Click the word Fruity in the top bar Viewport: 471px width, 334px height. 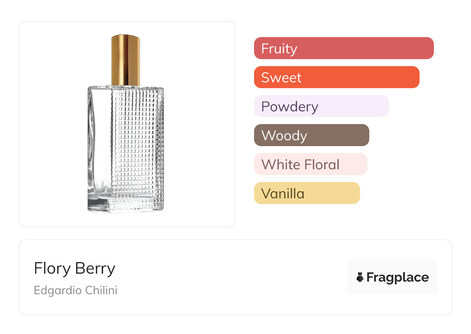click(279, 48)
